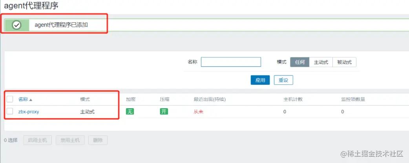This screenshot has width=409, height=163.
Task: Click the 主机计数 value for zbx-proxy
Action: click(x=285, y=112)
